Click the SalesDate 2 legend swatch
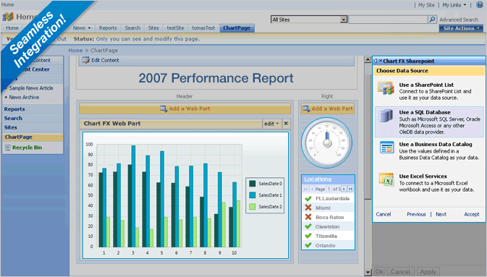Viewport: 487px width, 277px height. pos(253,207)
